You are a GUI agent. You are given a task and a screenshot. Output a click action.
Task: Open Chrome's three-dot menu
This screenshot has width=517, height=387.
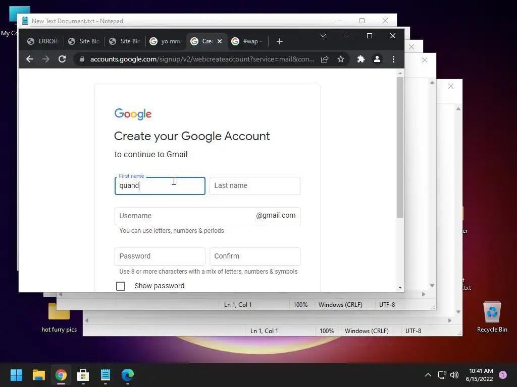[393, 59]
